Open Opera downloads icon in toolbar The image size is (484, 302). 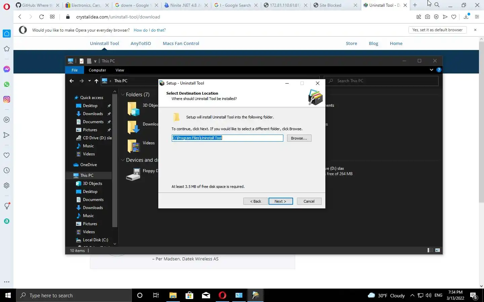[x=466, y=17]
